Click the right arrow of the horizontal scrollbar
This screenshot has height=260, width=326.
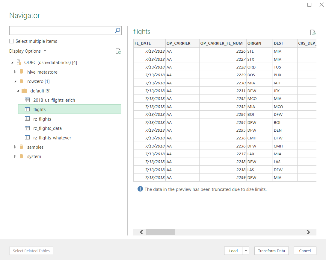coord(308,232)
